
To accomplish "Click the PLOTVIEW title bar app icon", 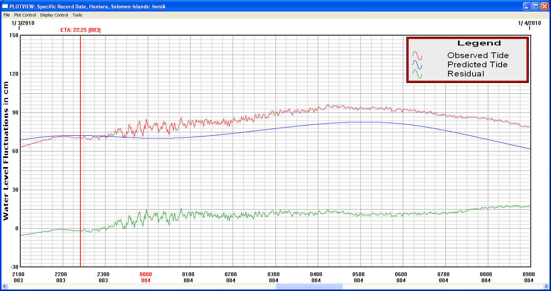I will pos(5,7).
